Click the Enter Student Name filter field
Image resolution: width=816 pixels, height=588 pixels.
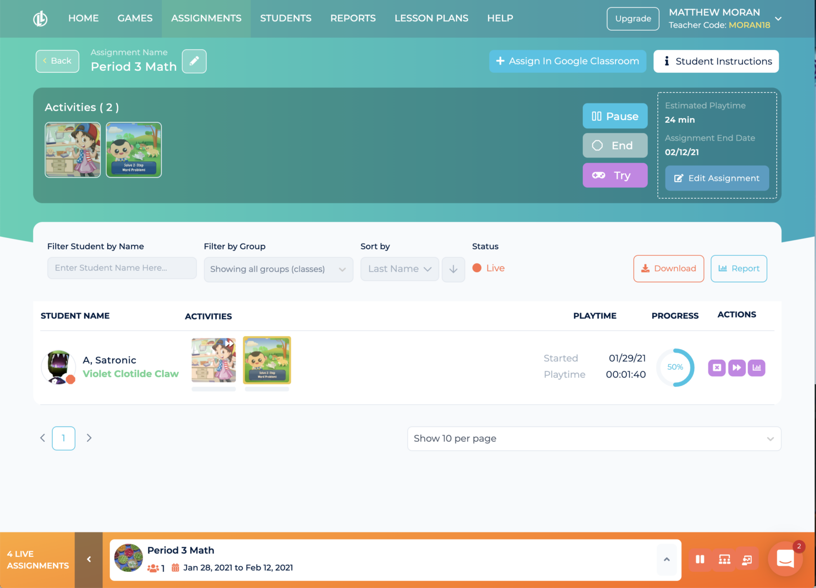(121, 268)
